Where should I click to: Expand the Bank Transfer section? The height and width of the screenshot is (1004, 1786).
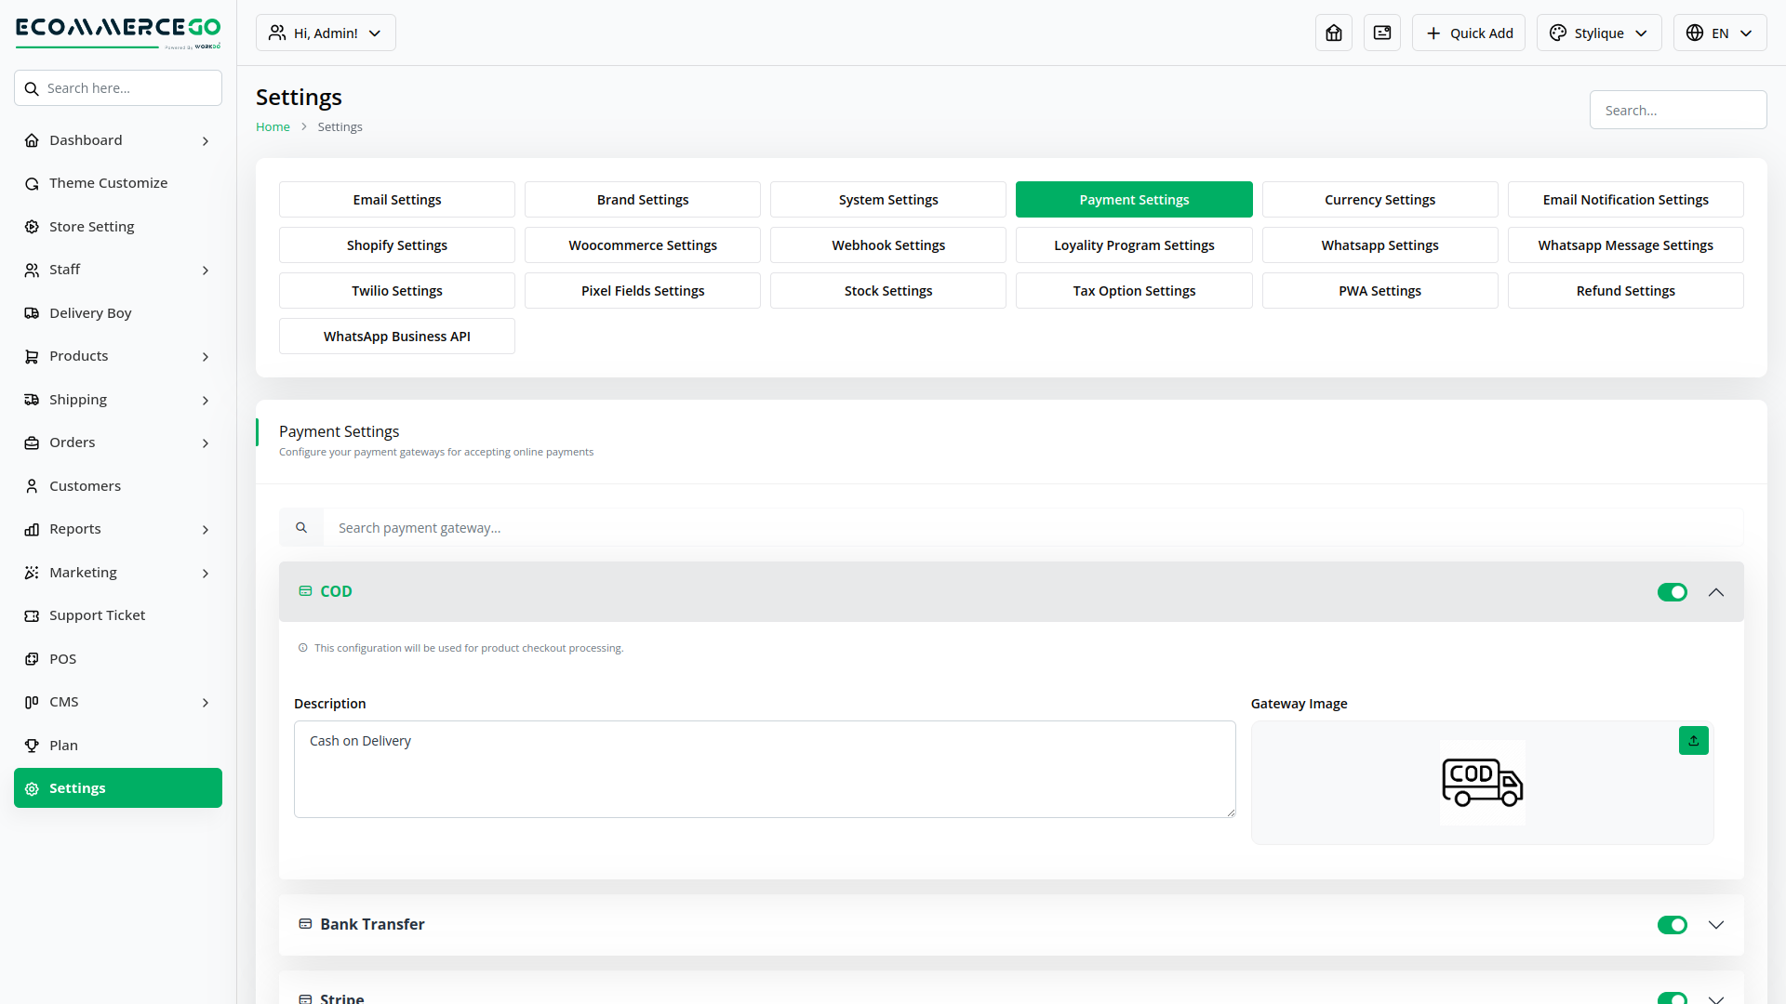click(1716, 925)
